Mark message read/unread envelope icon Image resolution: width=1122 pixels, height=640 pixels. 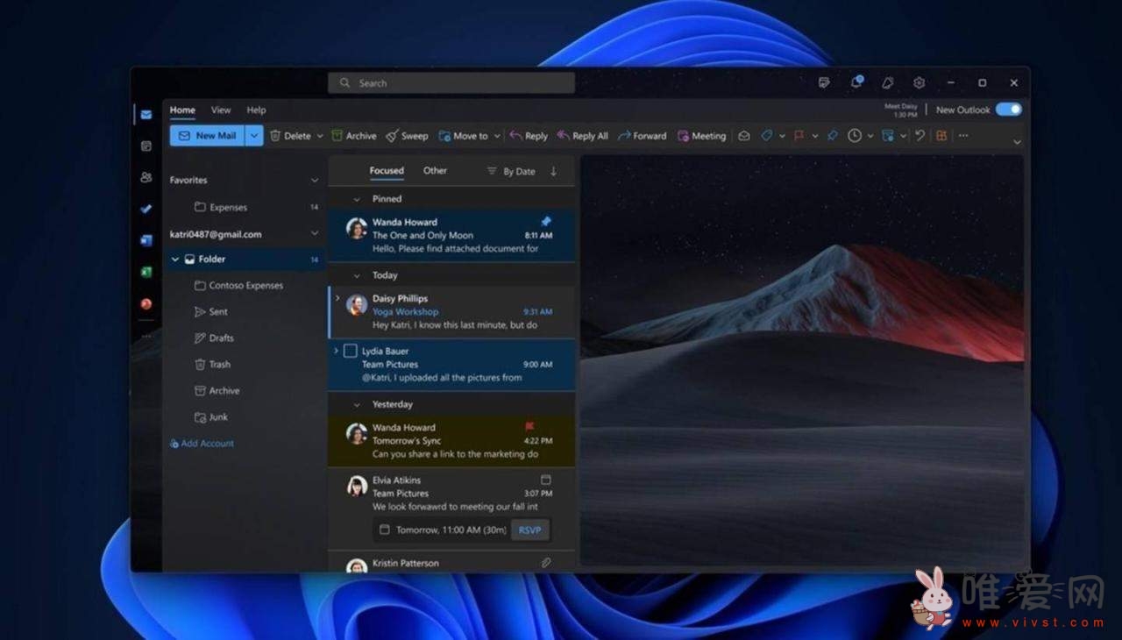tap(743, 136)
